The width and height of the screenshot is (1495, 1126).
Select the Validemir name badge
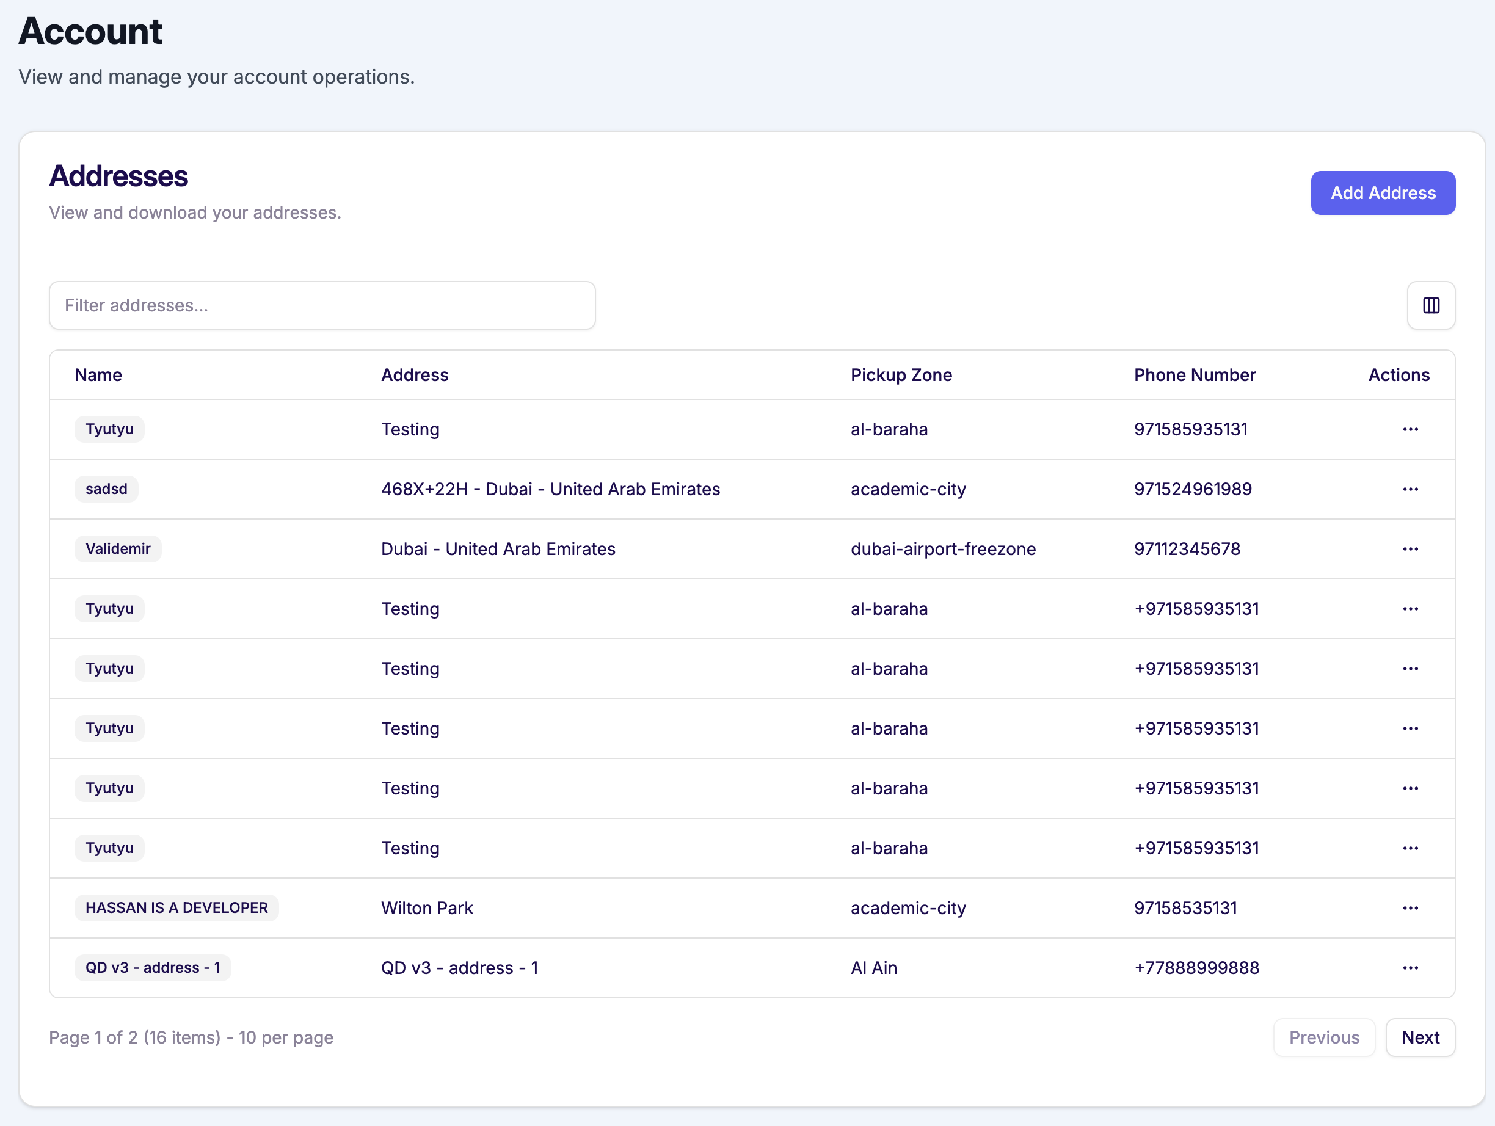[x=118, y=549]
